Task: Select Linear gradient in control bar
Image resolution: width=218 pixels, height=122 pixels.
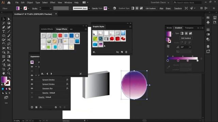Action: coord(133,8)
